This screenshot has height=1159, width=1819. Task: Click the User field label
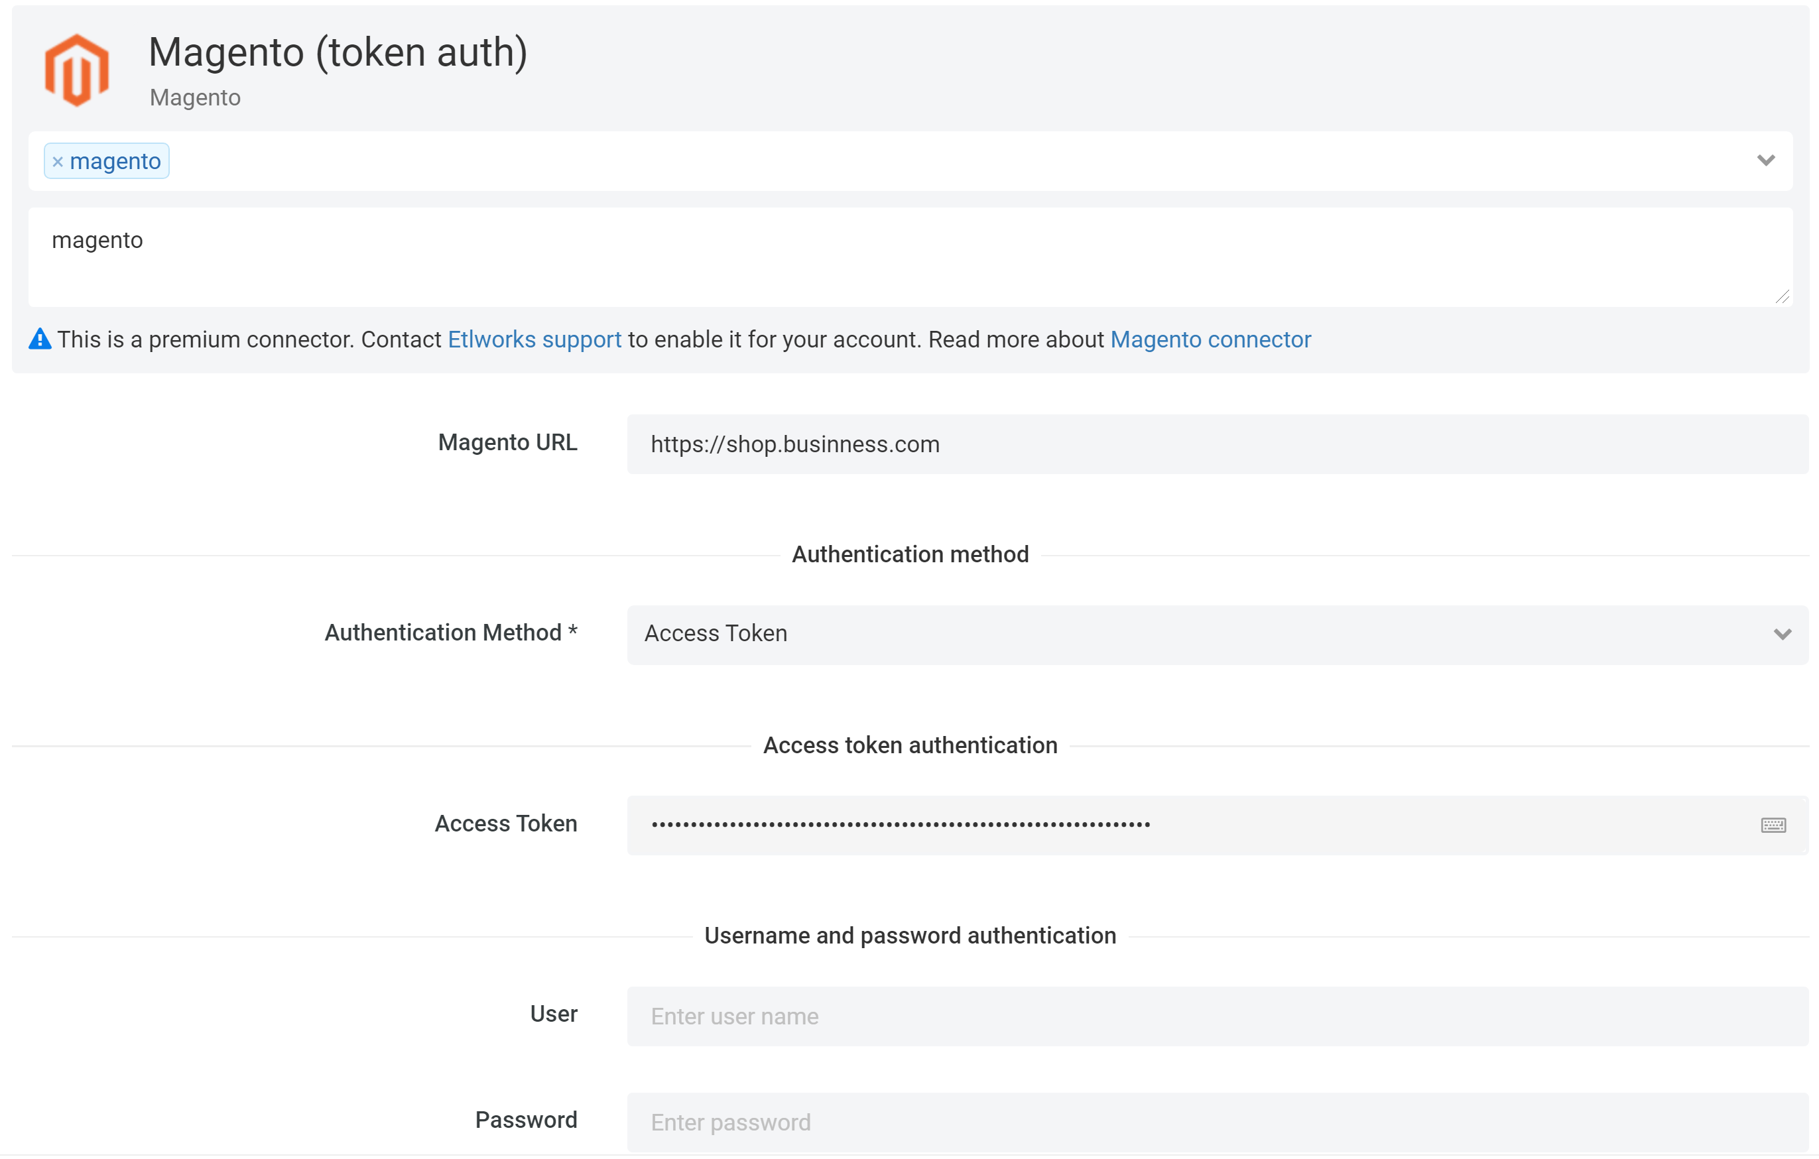click(554, 1014)
